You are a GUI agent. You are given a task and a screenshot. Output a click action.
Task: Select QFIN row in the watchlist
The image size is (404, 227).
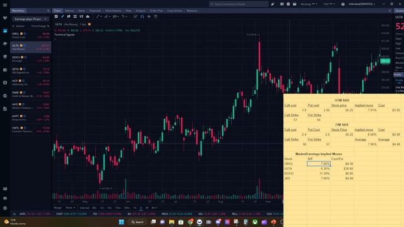point(31,71)
